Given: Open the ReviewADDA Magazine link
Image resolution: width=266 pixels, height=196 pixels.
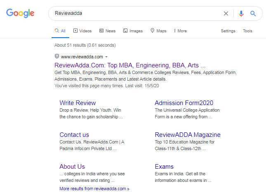Looking at the screenshot, I should click(x=187, y=135).
